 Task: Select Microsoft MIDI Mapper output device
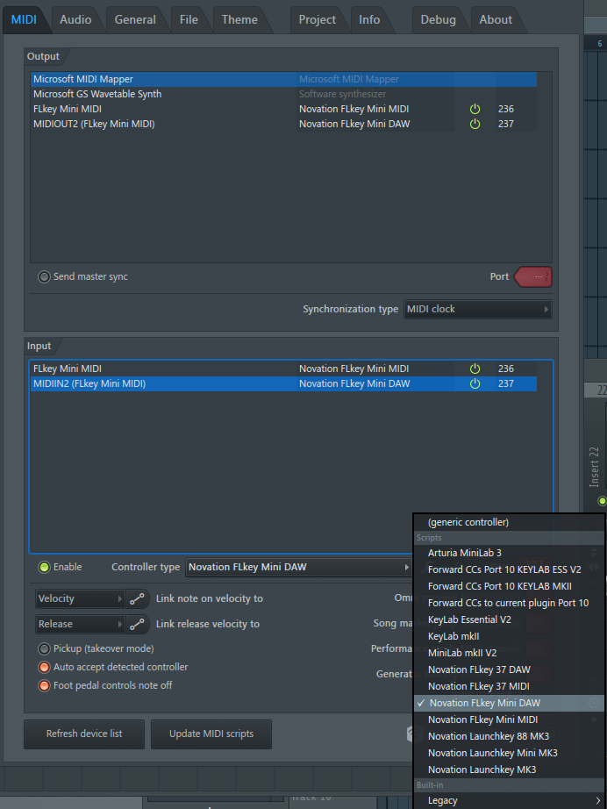point(283,79)
